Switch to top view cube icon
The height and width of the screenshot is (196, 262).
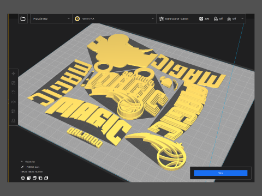pyautogui.click(x=34, y=178)
